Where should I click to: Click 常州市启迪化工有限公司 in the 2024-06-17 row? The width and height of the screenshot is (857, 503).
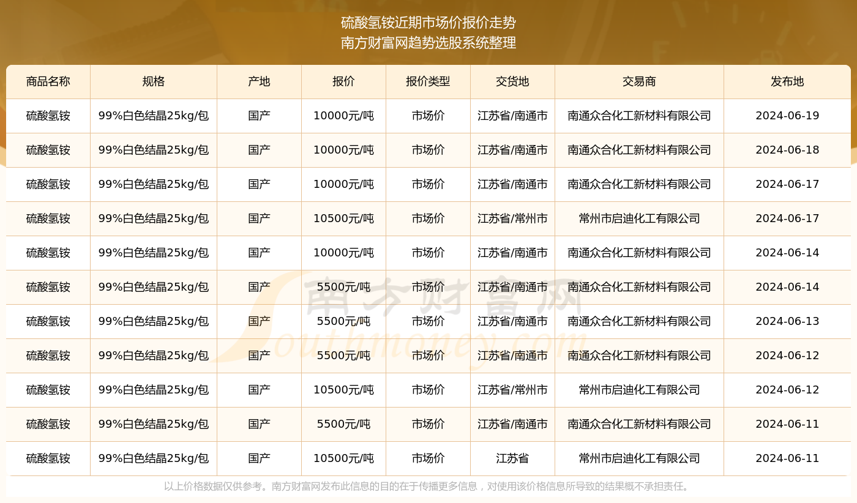tap(639, 218)
